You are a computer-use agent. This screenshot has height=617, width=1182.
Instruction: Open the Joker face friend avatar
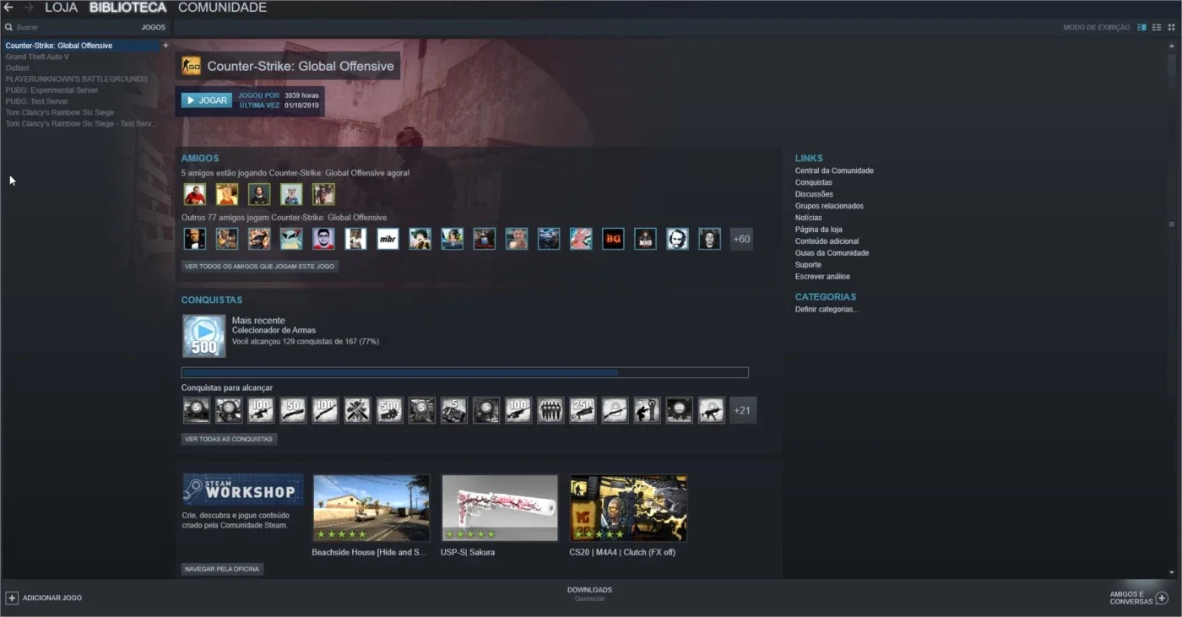[x=677, y=239]
